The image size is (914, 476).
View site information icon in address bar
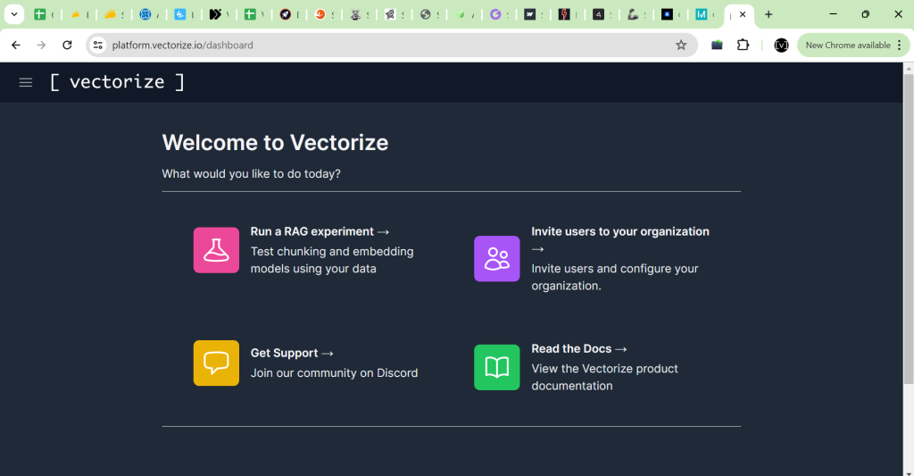pos(98,45)
